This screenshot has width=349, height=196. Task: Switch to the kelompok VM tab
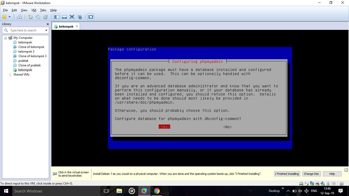66,27
